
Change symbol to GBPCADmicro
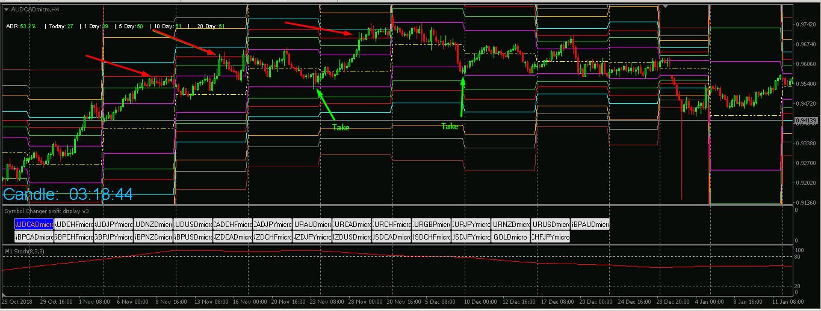coord(34,237)
